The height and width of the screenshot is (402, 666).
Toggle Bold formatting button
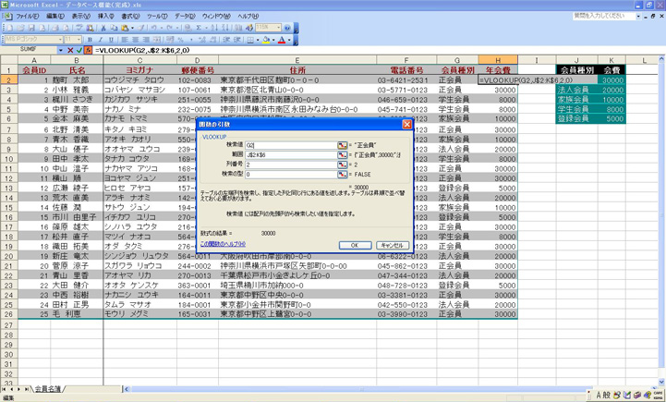tap(90, 40)
